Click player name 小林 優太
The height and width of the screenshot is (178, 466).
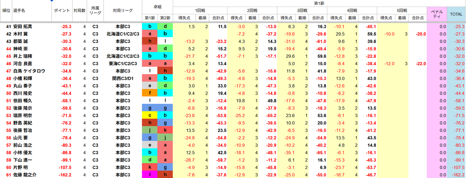coord(23,152)
